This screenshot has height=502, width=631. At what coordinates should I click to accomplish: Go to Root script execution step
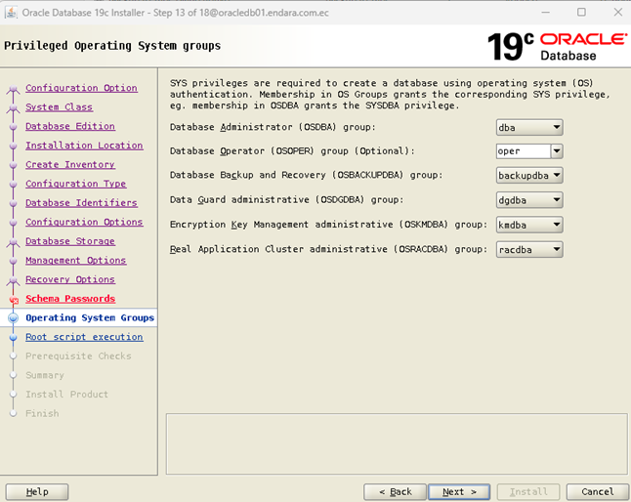84,337
